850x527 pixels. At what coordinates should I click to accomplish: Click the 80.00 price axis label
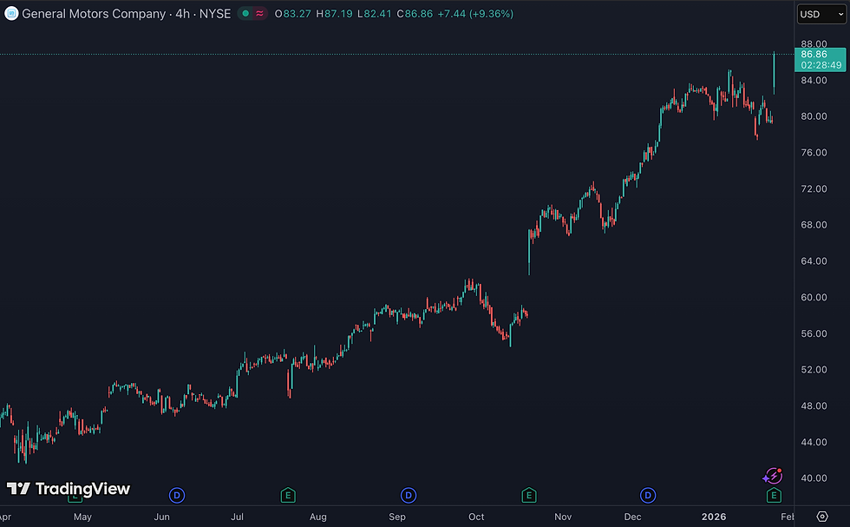click(814, 116)
